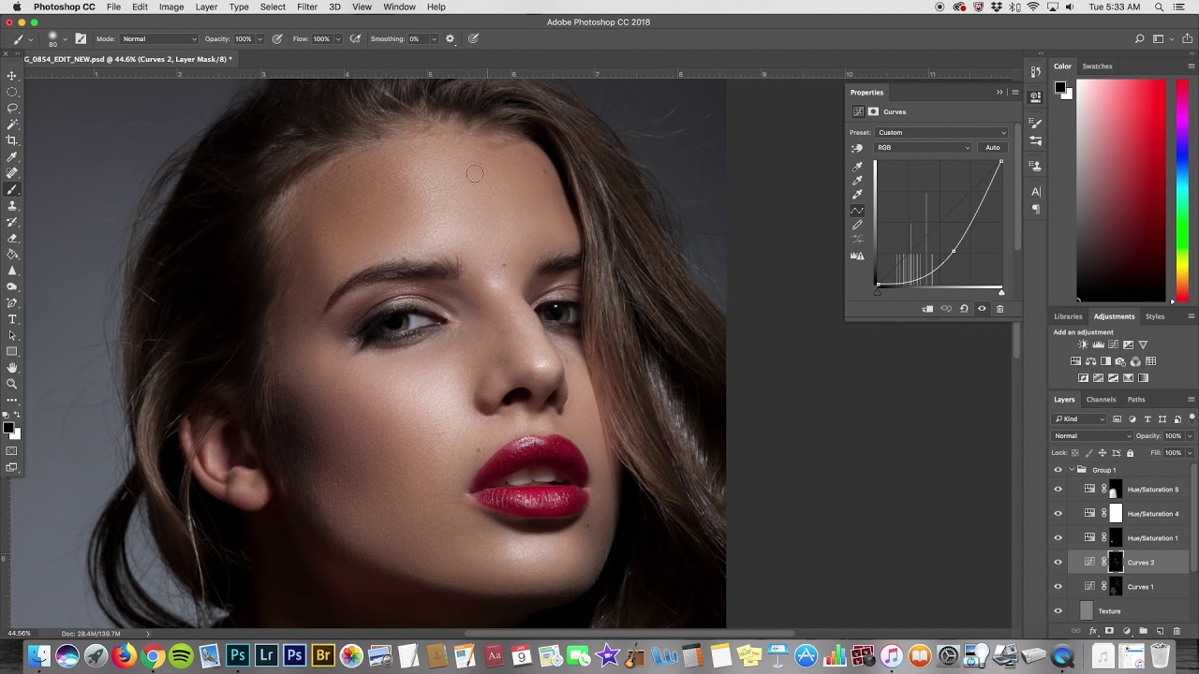1199x674 pixels.
Task: Open the layer blend mode Normal dropdown
Action: (x=1093, y=436)
